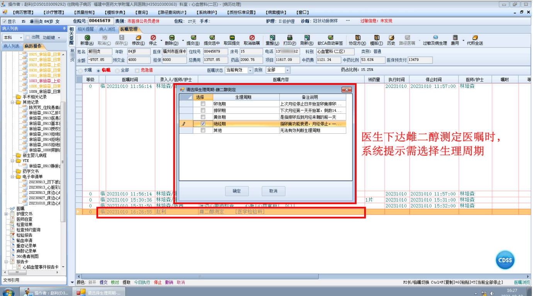Click 确定 in the 生理周期 dialog
The width and height of the screenshot is (533, 296).
pyautogui.click(x=237, y=191)
